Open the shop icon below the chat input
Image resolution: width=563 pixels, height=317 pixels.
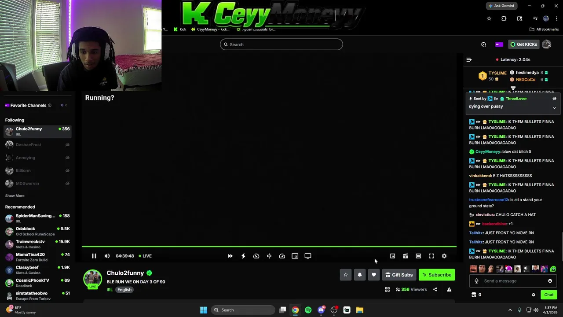[x=474, y=295]
